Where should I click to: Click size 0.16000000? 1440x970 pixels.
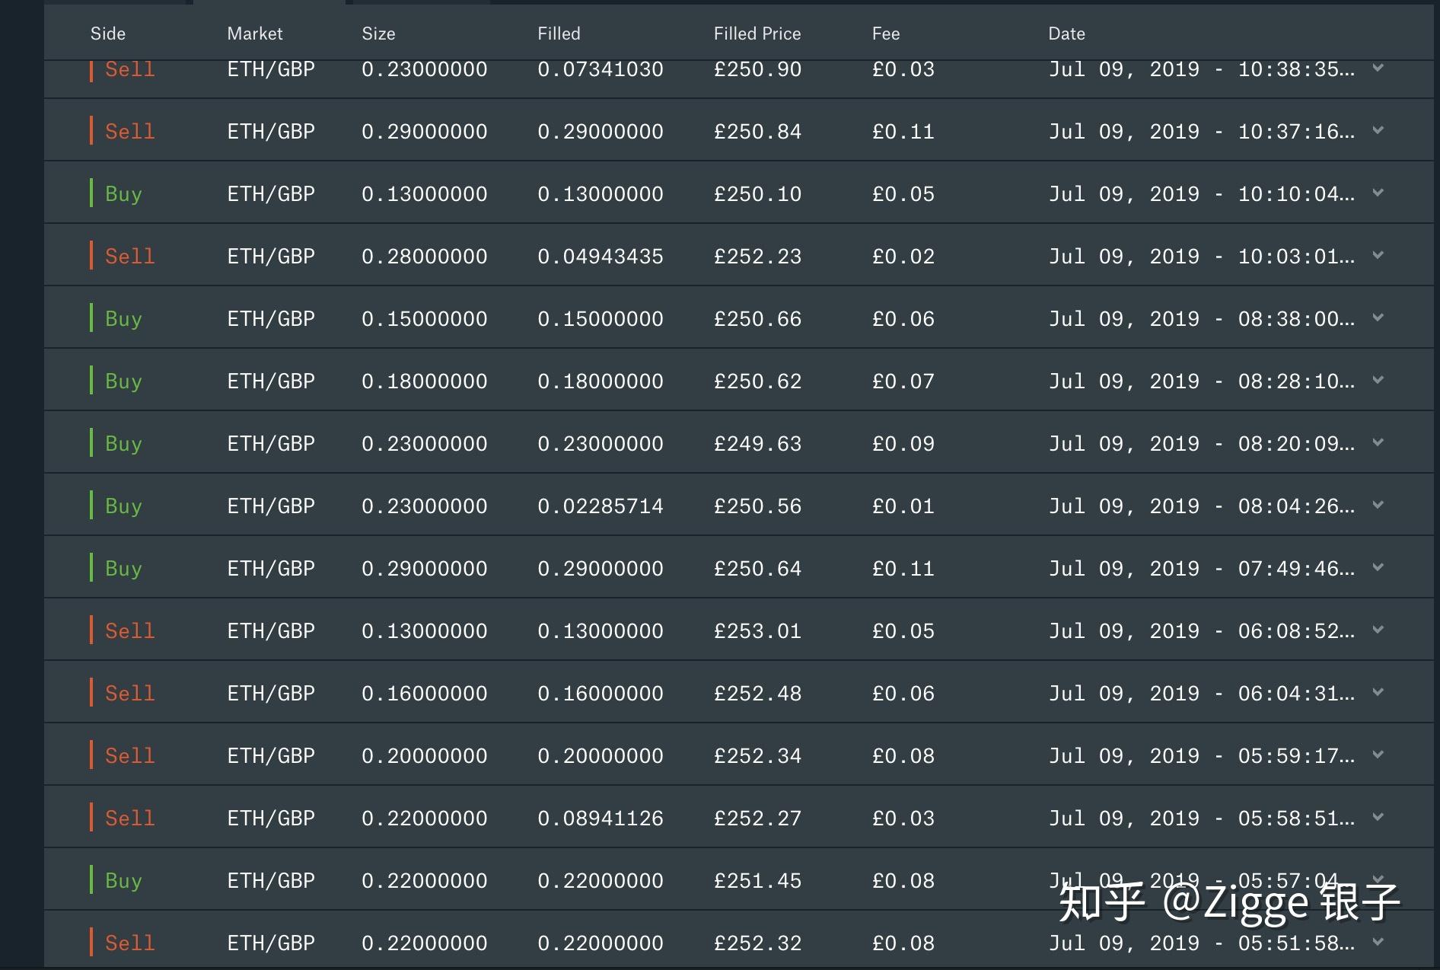tap(425, 694)
